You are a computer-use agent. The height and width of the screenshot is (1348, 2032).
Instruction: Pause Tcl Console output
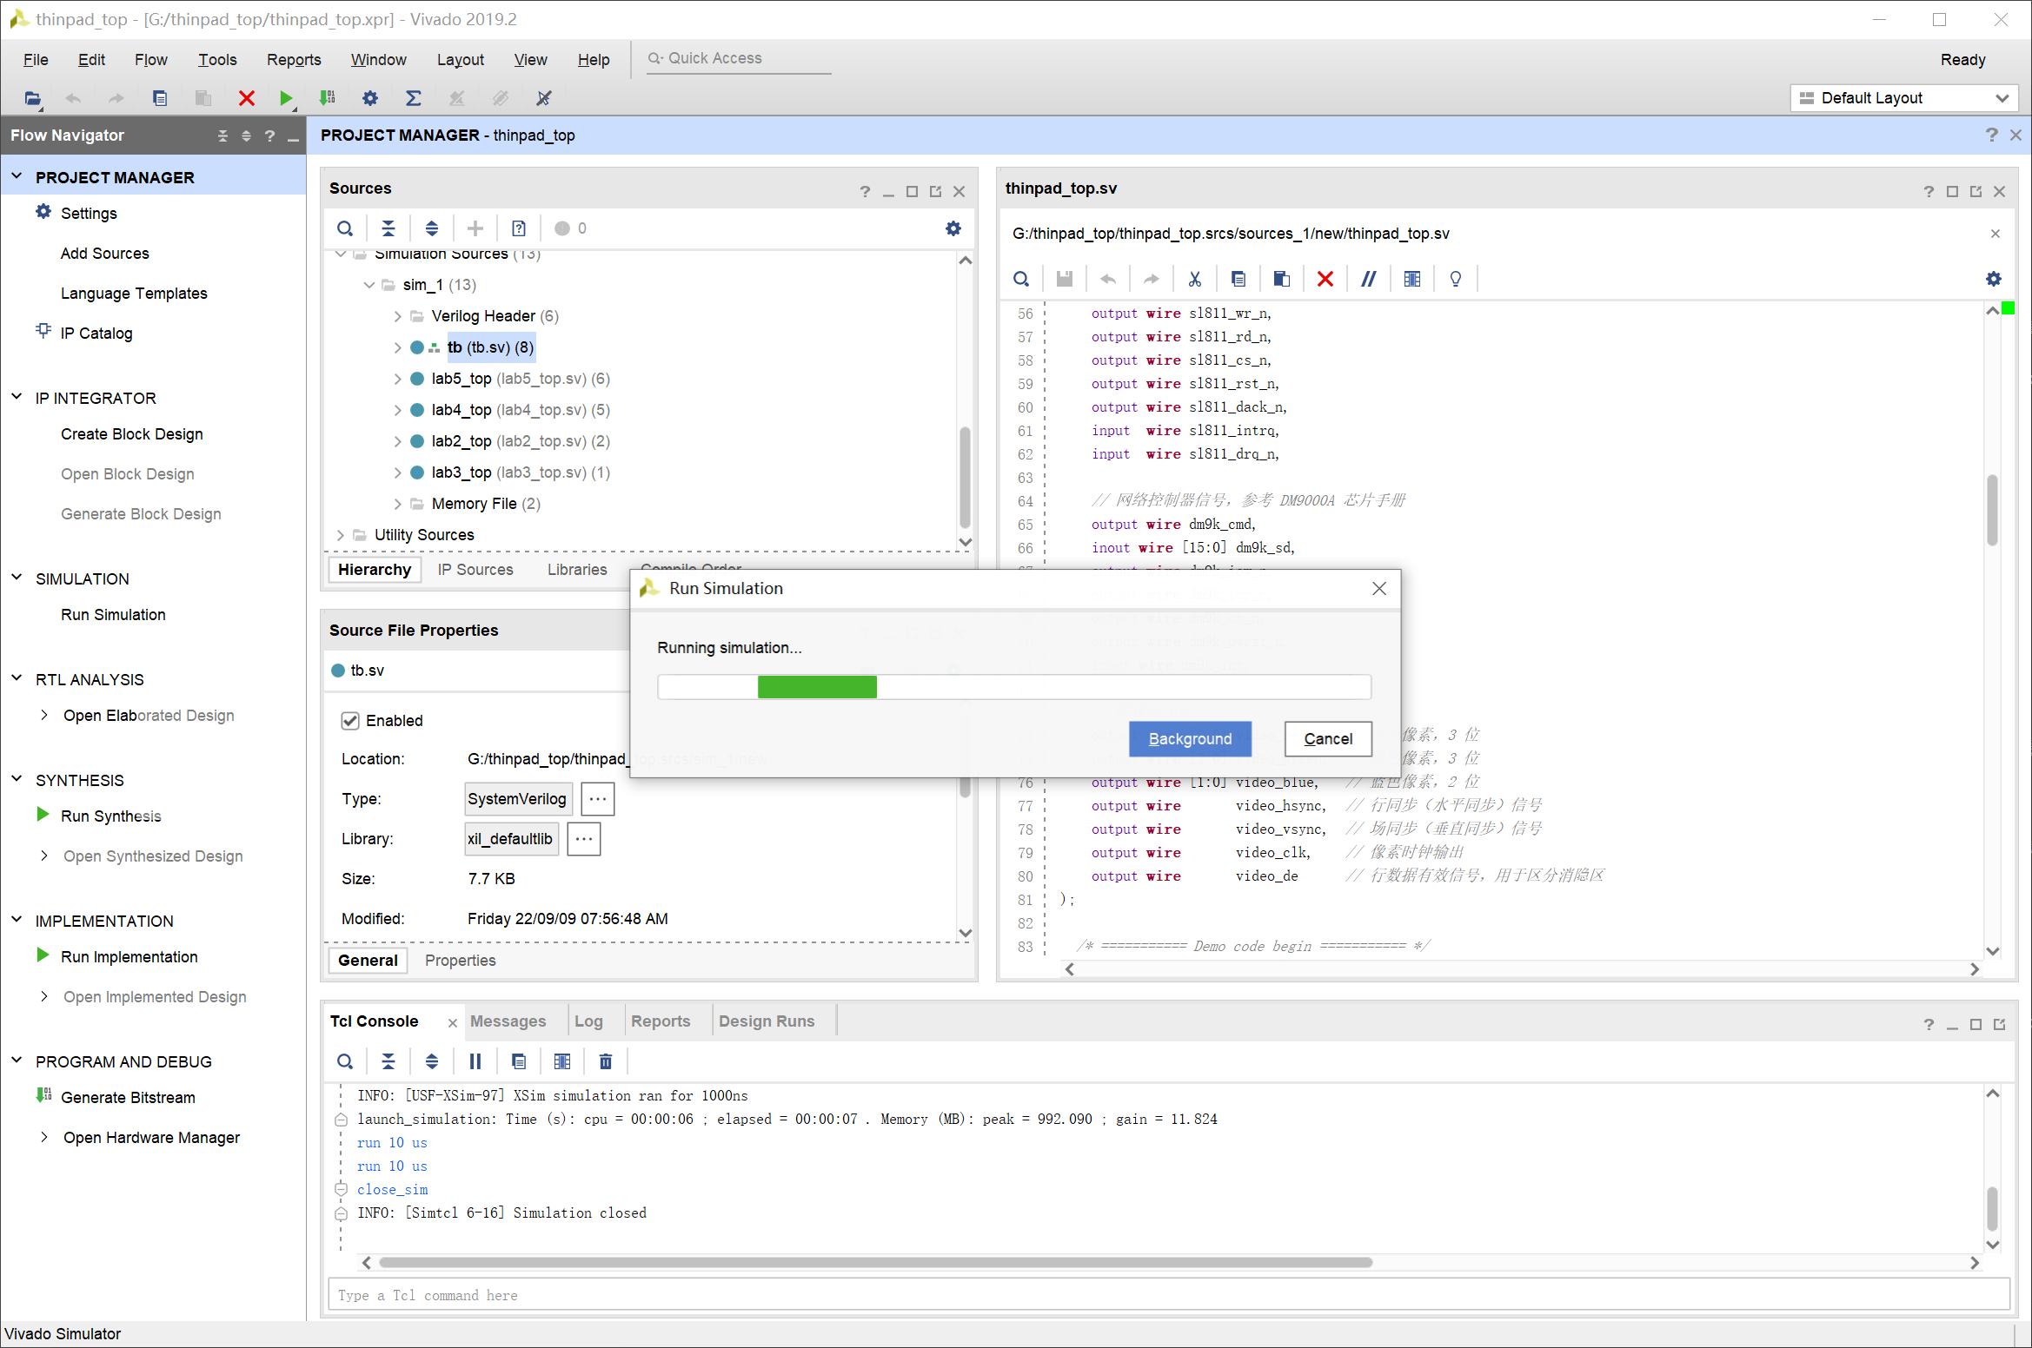(475, 1061)
